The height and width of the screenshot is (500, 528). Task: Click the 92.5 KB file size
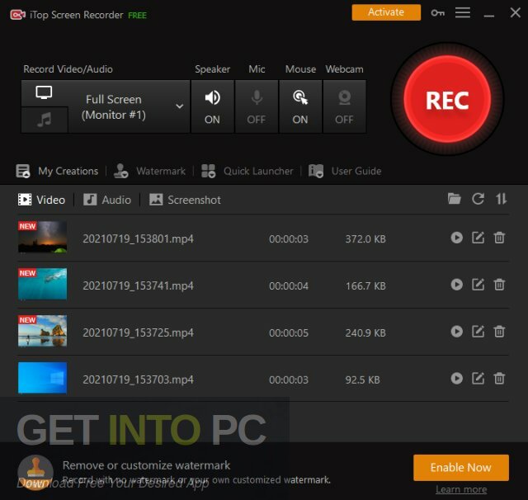(362, 380)
